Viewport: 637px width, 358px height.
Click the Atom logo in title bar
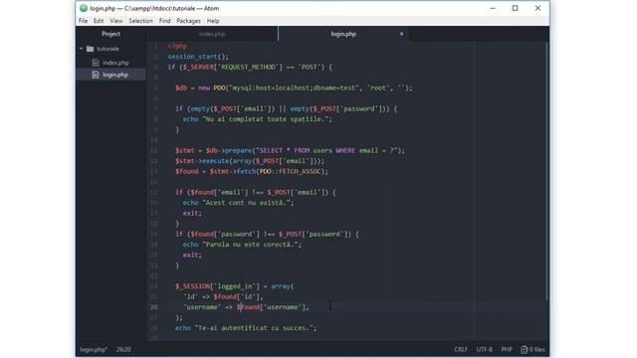point(84,8)
